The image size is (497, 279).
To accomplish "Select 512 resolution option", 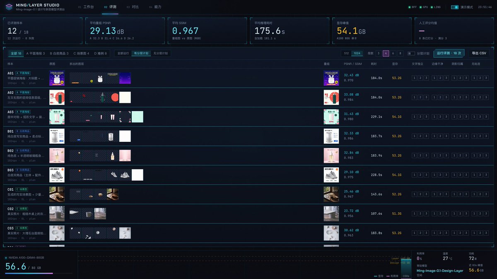I will coord(346,53).
